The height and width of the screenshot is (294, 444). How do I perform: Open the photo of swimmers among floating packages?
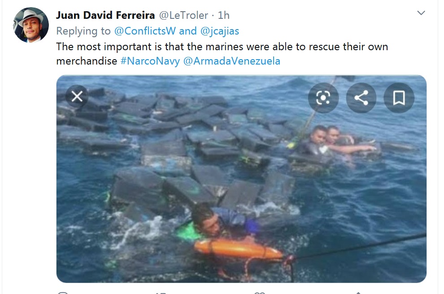click(241, 178)
